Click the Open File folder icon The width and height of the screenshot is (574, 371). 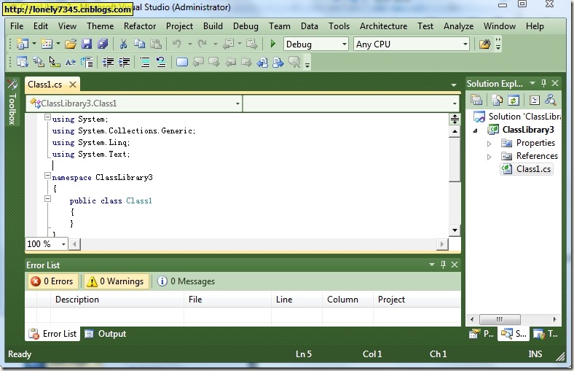[x=71, y=44]
